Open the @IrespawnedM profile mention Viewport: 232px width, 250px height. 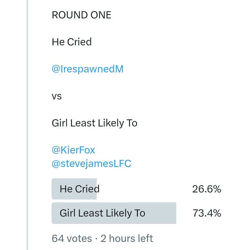click(x=88, y=69)
